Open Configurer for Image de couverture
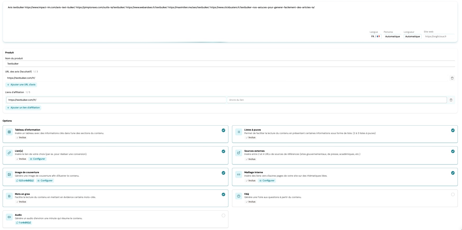 (x=45, y=181)
